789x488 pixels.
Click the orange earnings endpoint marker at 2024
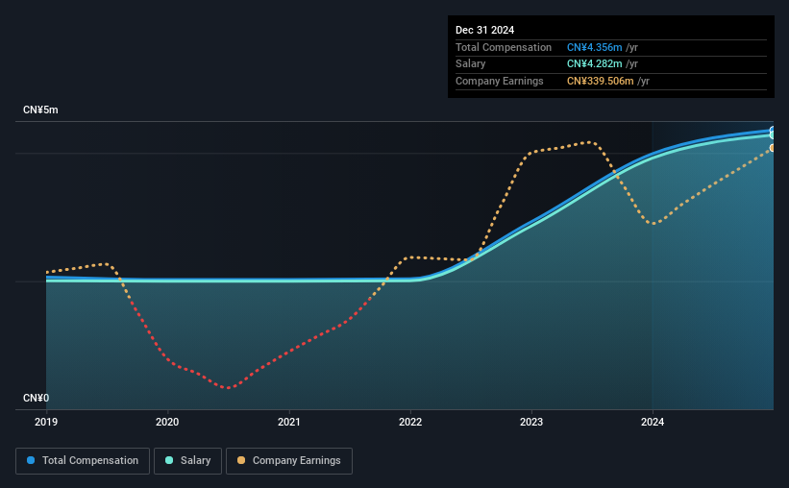pyautogui.click(x=773, y=148)
